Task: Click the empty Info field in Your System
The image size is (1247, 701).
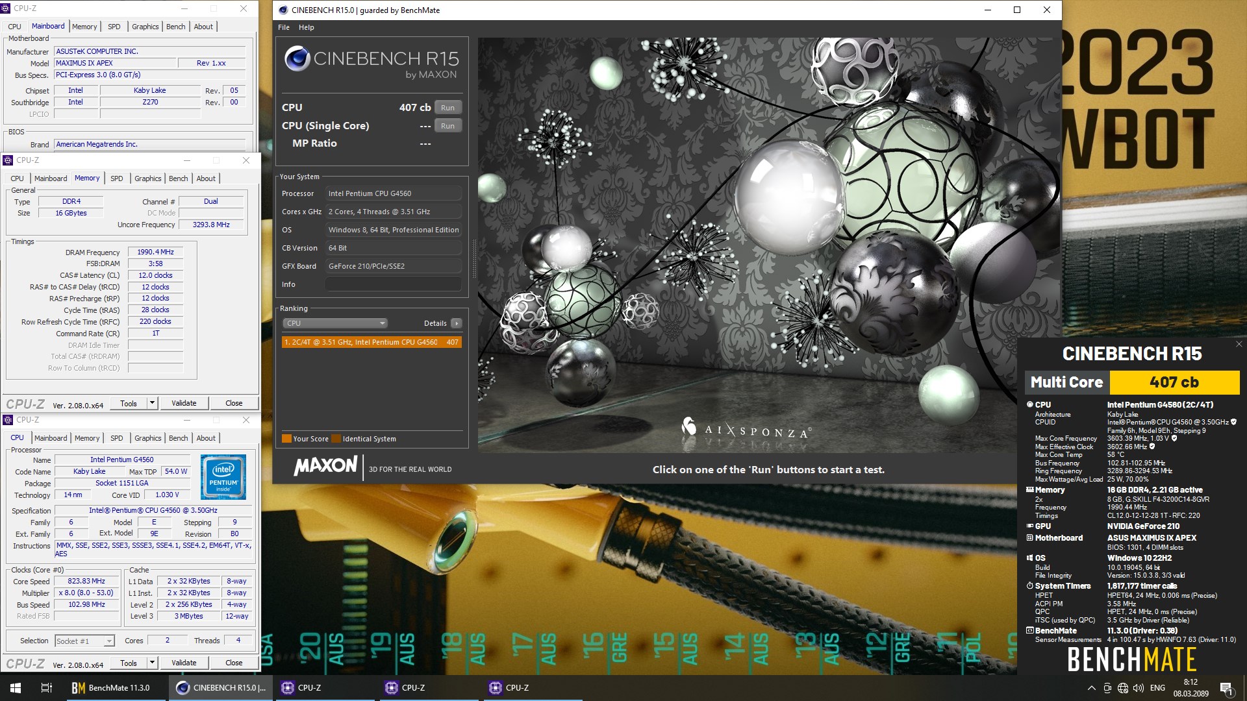Action: point(393,284)
